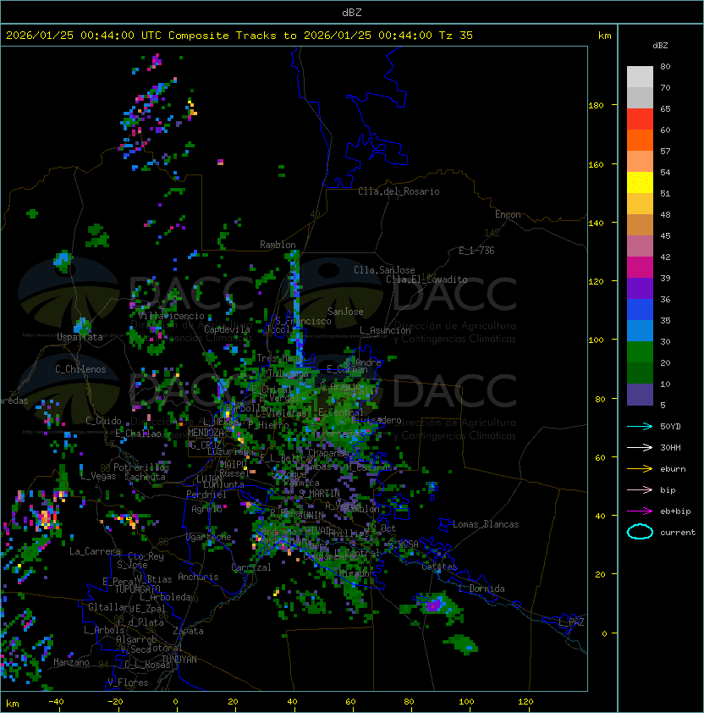
Task: Click the L_PAZ map label
Action: 571,622
